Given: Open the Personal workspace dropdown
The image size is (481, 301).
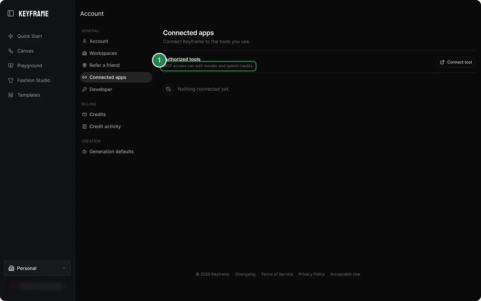Looking at the screenshot, I should (37, 268).
